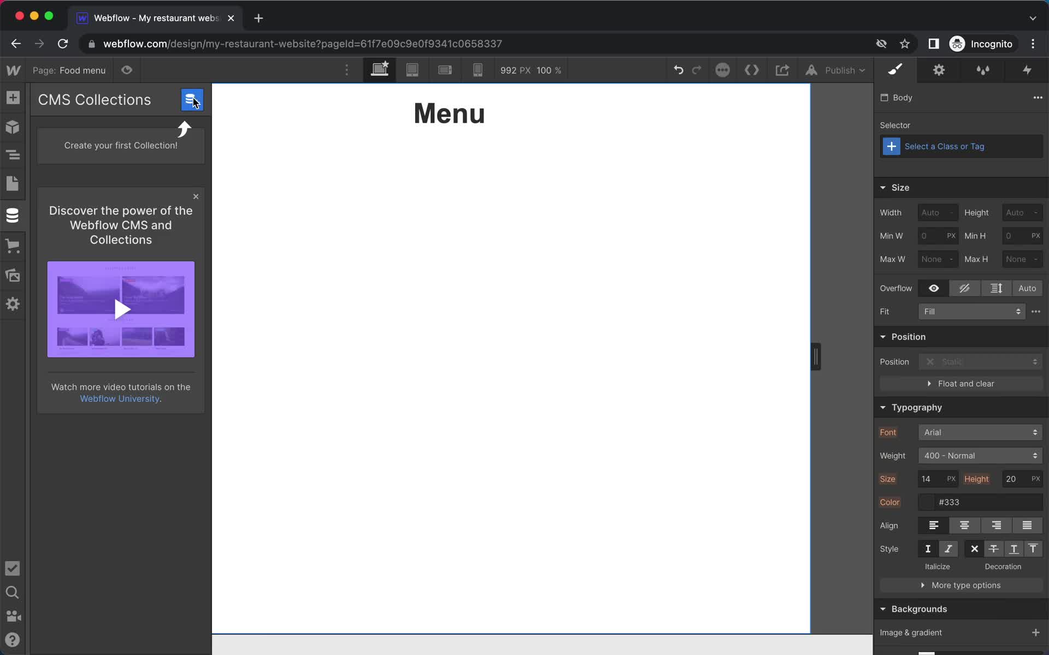The width and height of the screenshot is (1049, 655).
Task: Set overflow to Auto
Action: 1027,288
